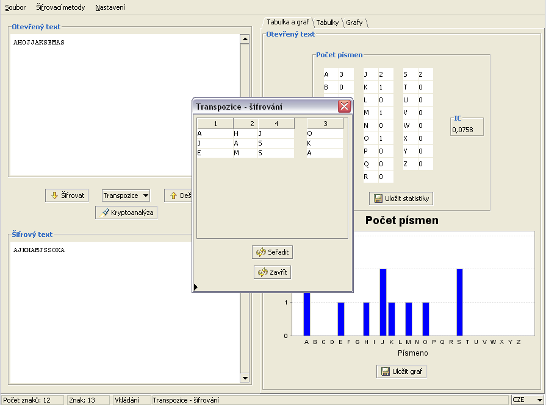Image resolution: width=546 pixels, height=405 pixels.
Task: Click scroll-up arrow of Otevřený text area
Action: point(245,40)
